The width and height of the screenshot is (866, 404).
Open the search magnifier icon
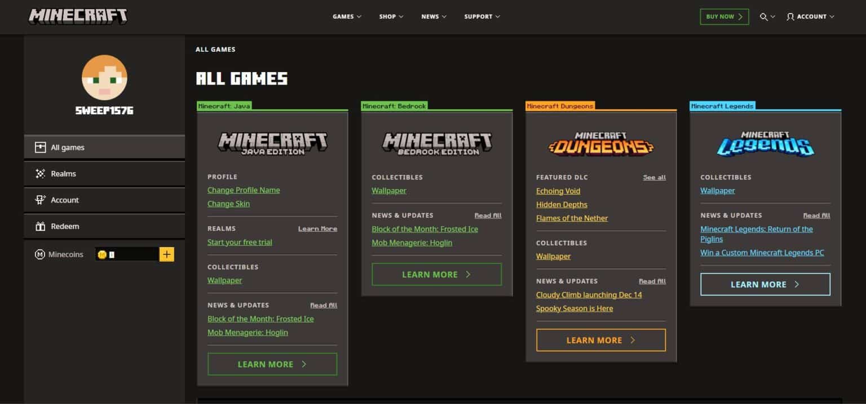(764, 16)
